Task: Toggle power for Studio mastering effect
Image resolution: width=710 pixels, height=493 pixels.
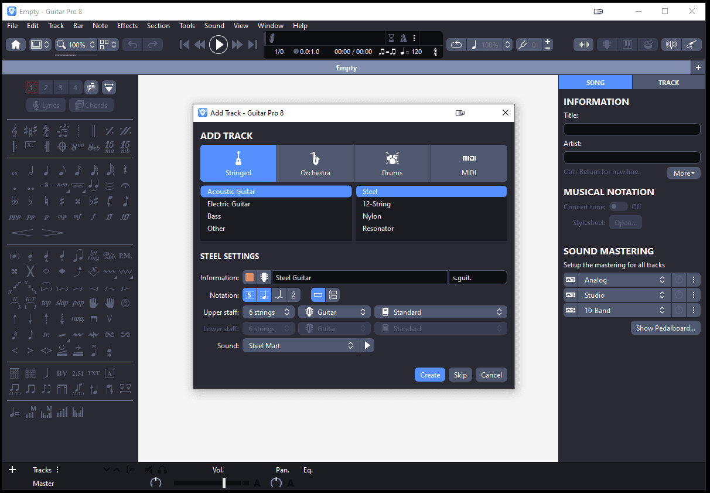Action: (x=678, y=295)
